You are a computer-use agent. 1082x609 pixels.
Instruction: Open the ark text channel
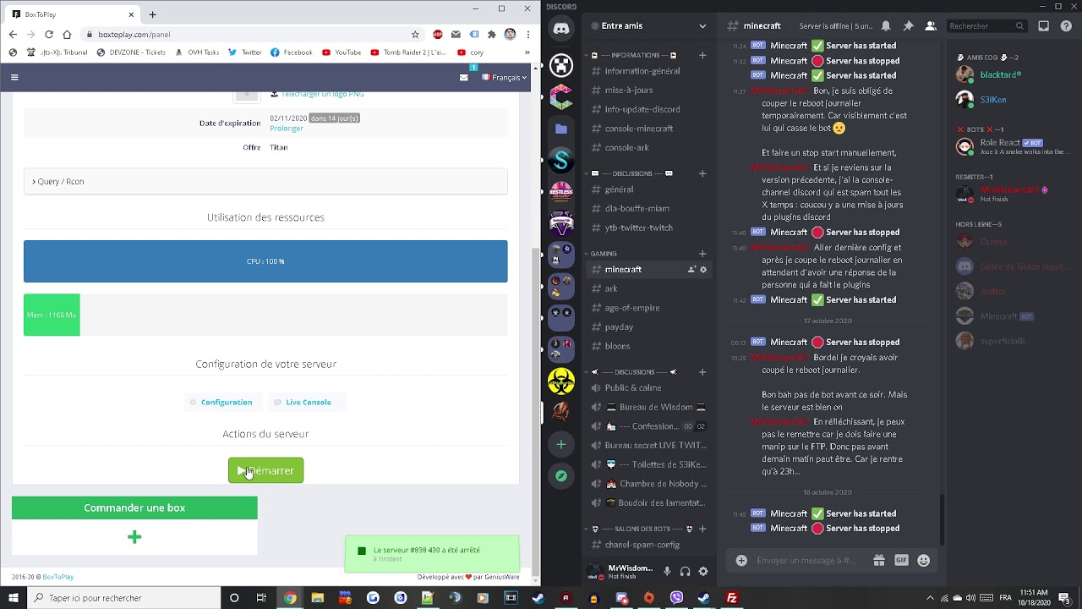(x=648, y=288)
